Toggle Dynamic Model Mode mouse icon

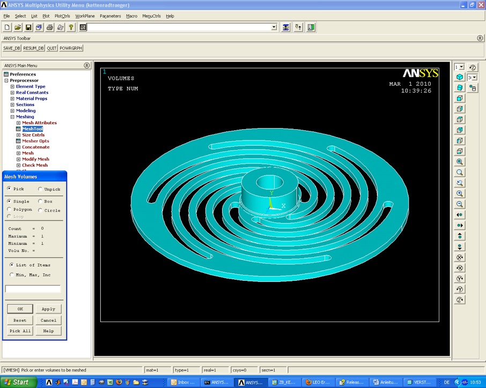coord(473,88)
